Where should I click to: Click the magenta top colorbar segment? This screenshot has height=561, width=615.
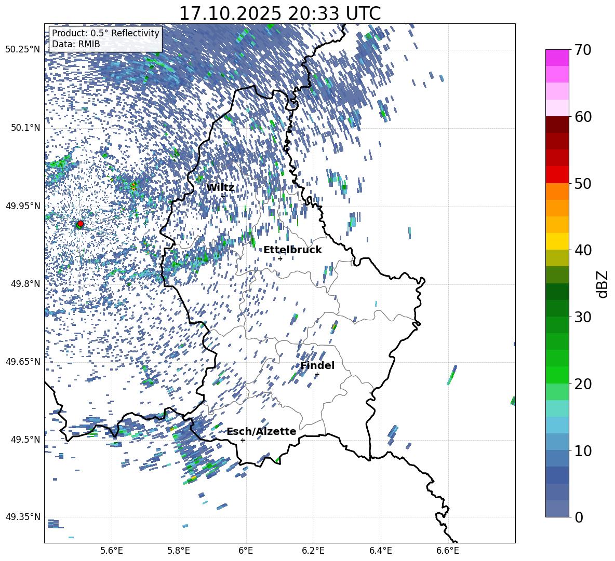(557, 58)
